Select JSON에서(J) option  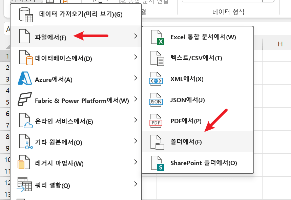(x=198, y=100)
